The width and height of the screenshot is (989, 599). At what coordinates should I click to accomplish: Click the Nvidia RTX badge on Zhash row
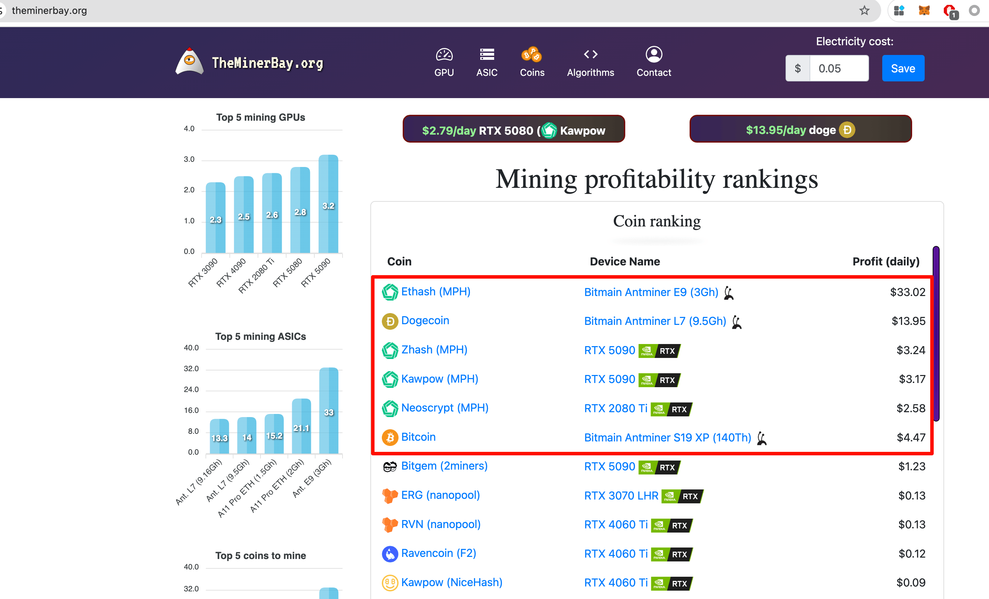[659, 351]
